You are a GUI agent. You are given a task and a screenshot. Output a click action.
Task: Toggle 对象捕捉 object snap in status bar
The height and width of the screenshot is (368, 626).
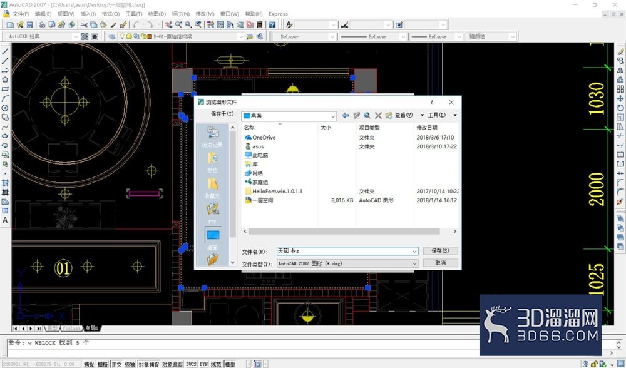click(x=149, y=364)
